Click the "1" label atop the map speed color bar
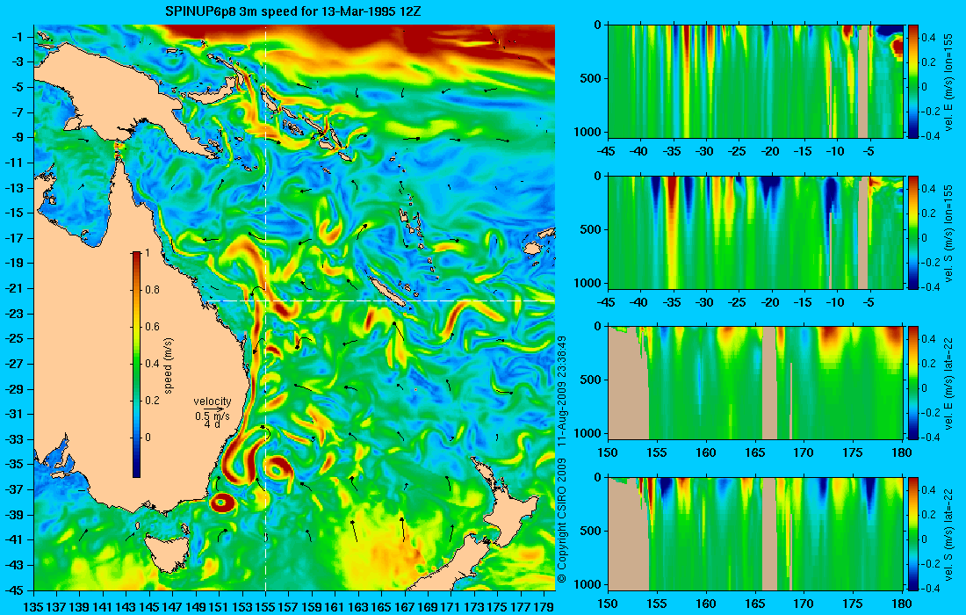 tap(147, 253)
